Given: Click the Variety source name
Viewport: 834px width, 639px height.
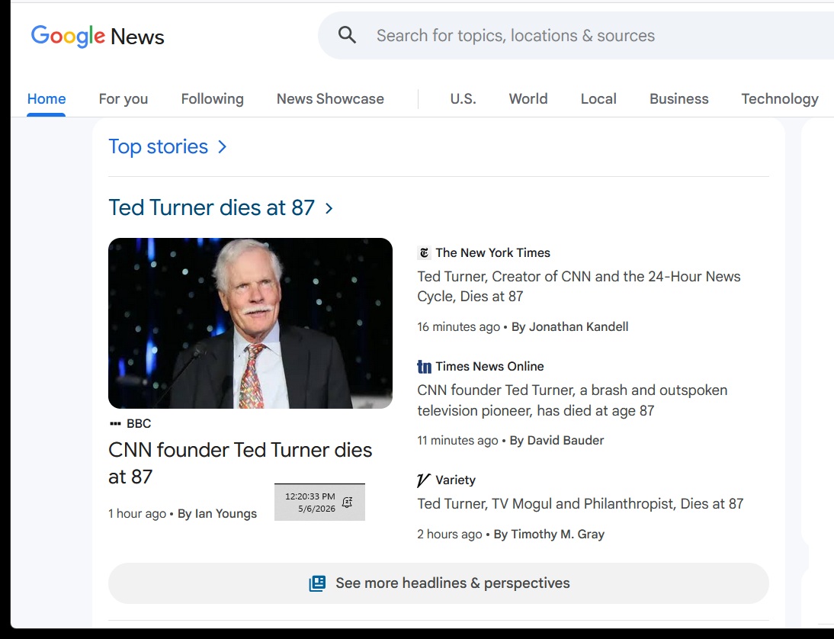Looking at the screenshot, I should [x=455, y=480].
